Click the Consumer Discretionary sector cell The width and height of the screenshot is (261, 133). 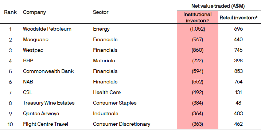121,124
